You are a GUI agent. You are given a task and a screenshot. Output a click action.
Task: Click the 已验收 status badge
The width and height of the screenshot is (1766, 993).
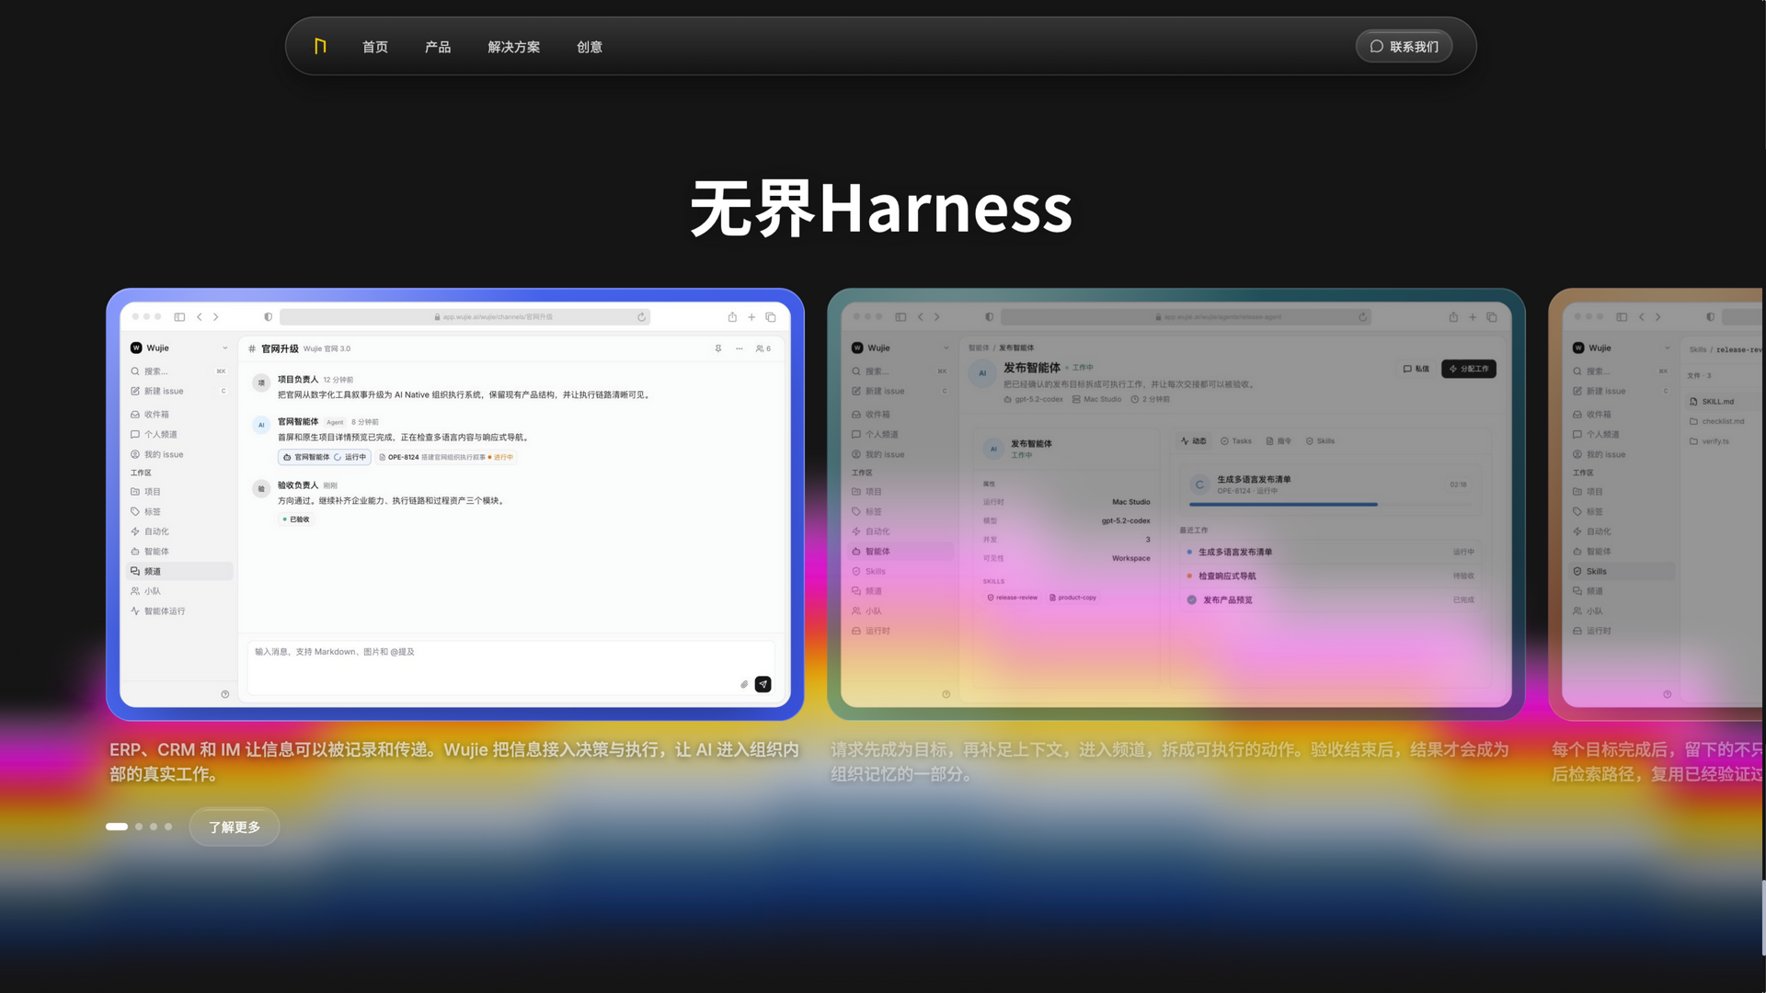pyautogui.click(x=296, y=519)
